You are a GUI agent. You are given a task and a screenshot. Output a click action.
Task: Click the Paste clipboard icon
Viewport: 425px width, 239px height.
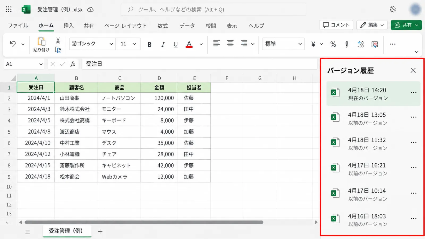point(41,41)
